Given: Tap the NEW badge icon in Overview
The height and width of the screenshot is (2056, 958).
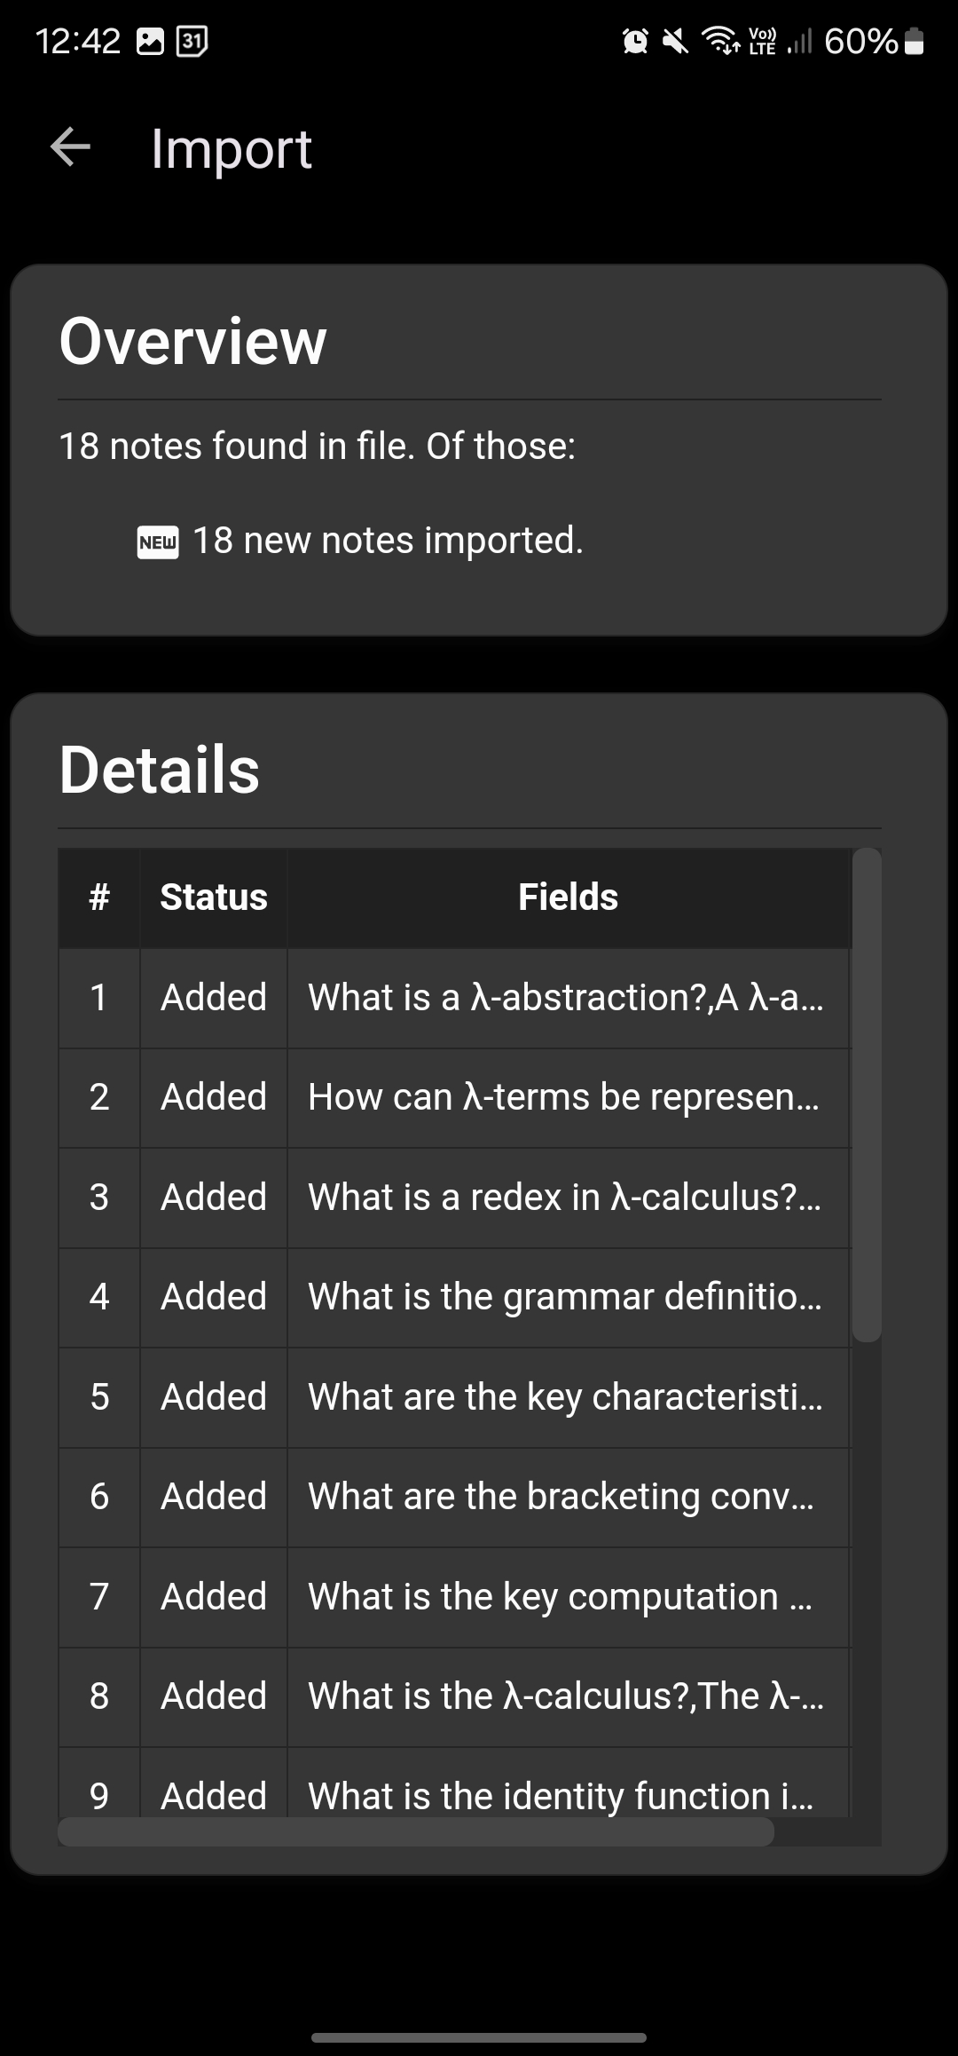Looking at the screenshot, I should [x=158, y=542].
